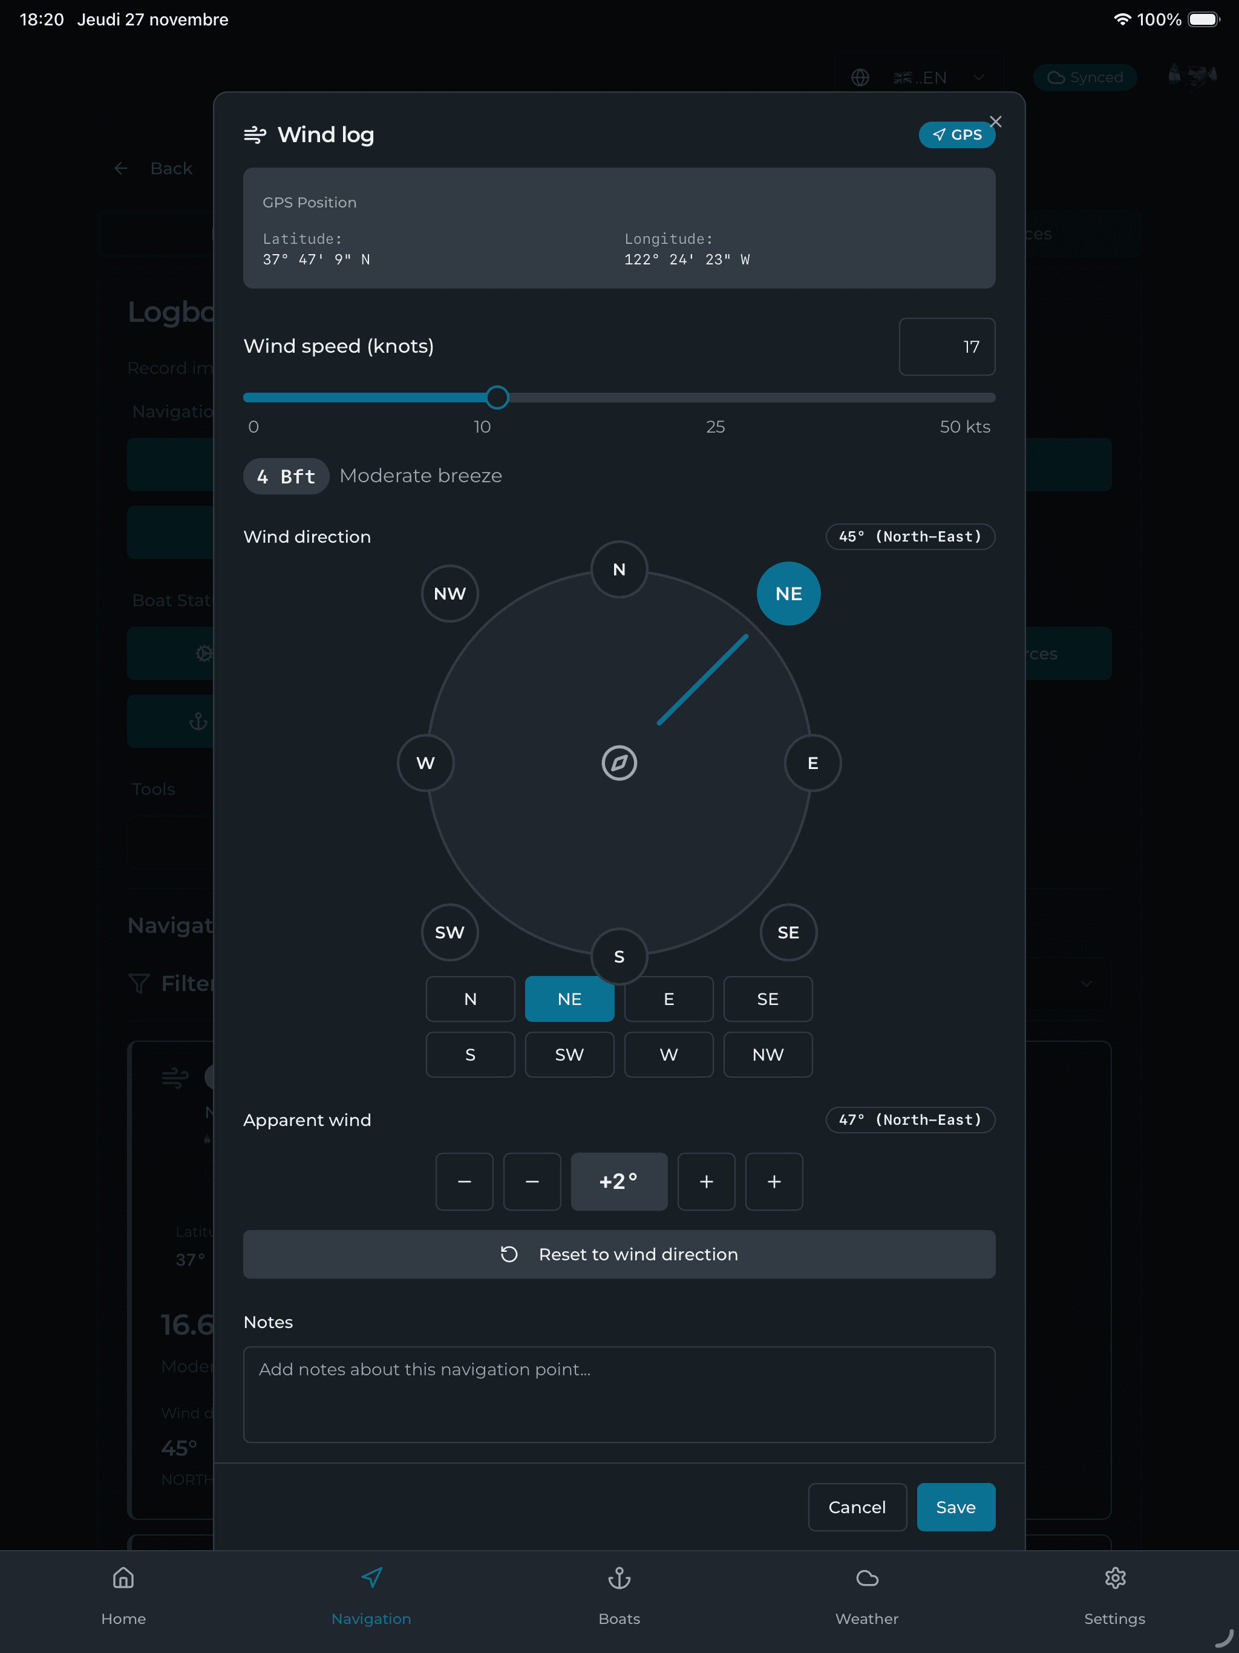Screen dimensions: 1239x1653
Task: Open the Settings tab with gear icon
Action: pos(1114,1596)
